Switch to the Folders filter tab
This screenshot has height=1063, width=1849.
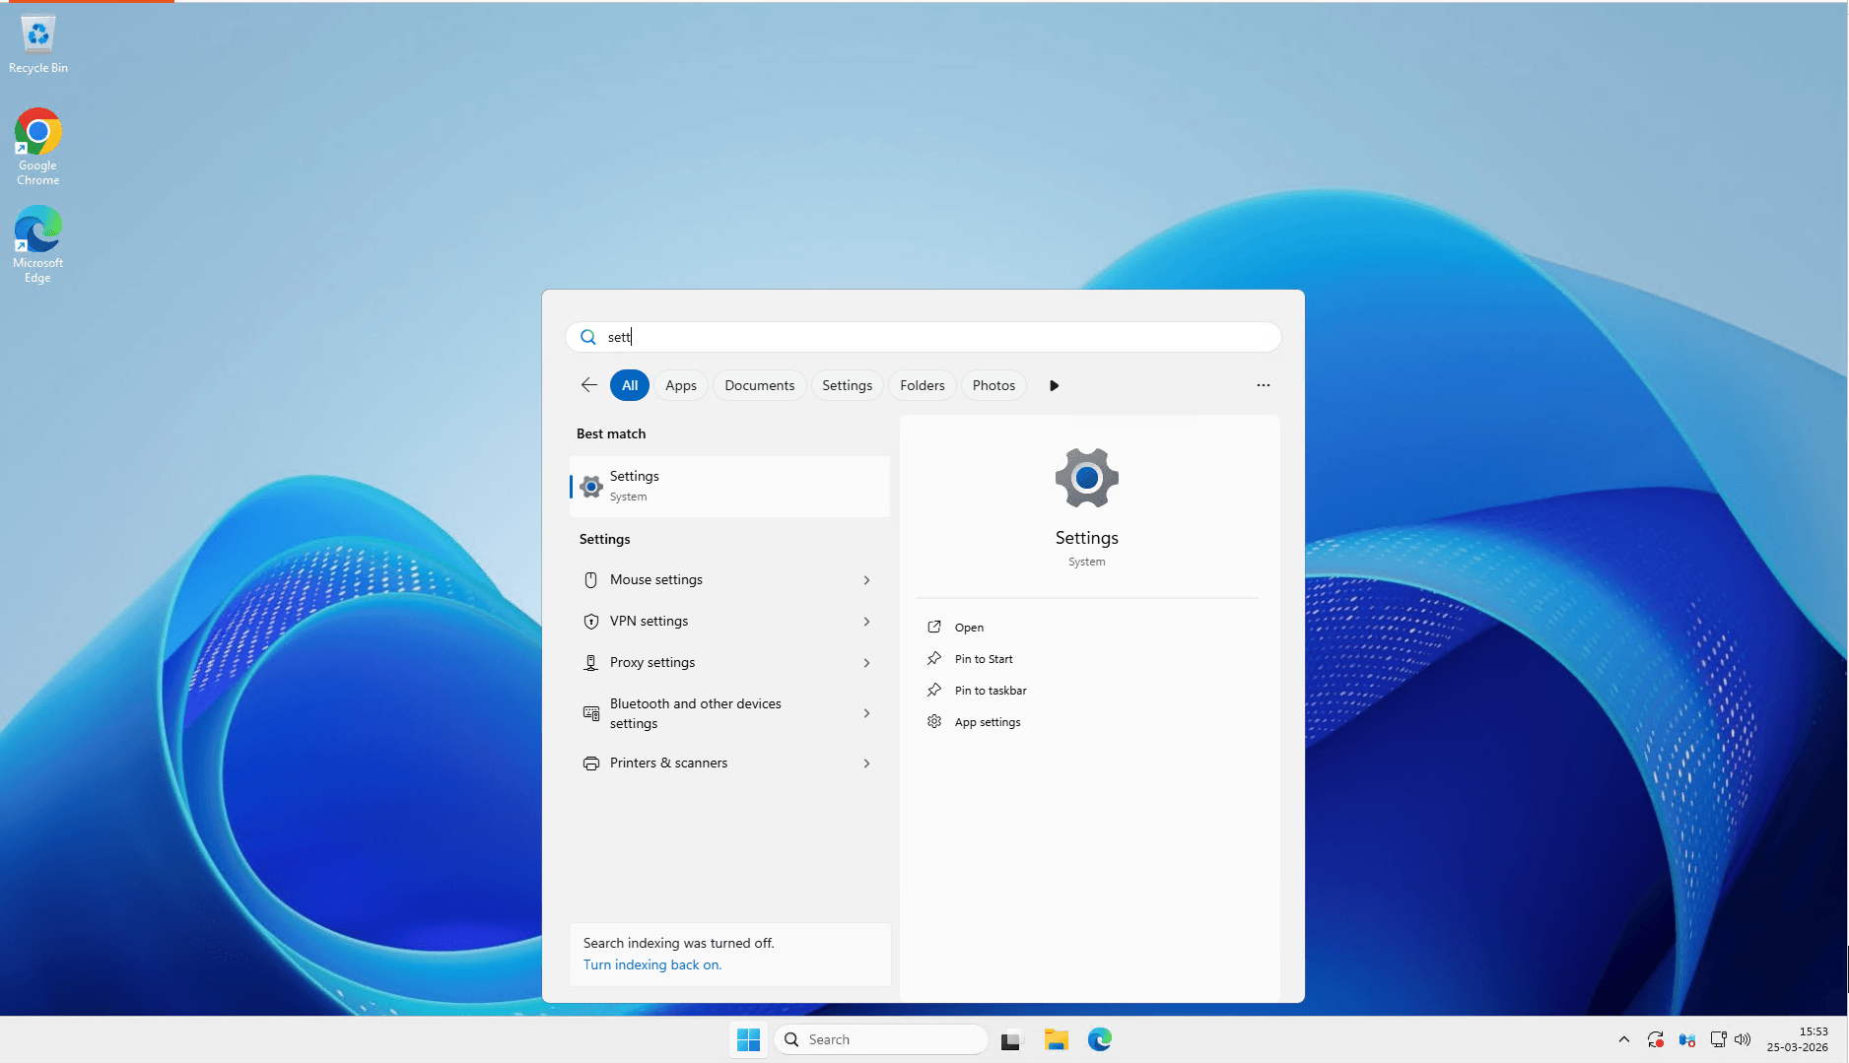pyautogui.click(x=922, y=385)
